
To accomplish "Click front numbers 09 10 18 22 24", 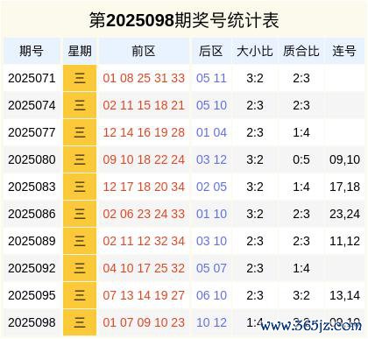I will pyautogui.click(x=144, y=159).
